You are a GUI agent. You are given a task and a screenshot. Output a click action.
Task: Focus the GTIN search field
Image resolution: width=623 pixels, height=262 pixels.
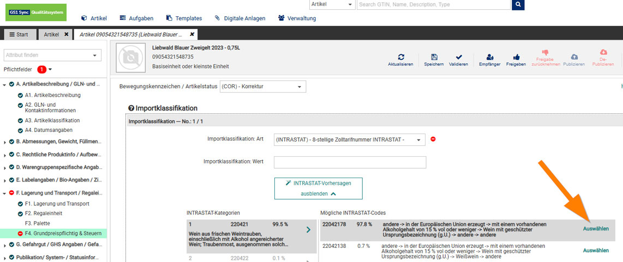click(434, 4)
